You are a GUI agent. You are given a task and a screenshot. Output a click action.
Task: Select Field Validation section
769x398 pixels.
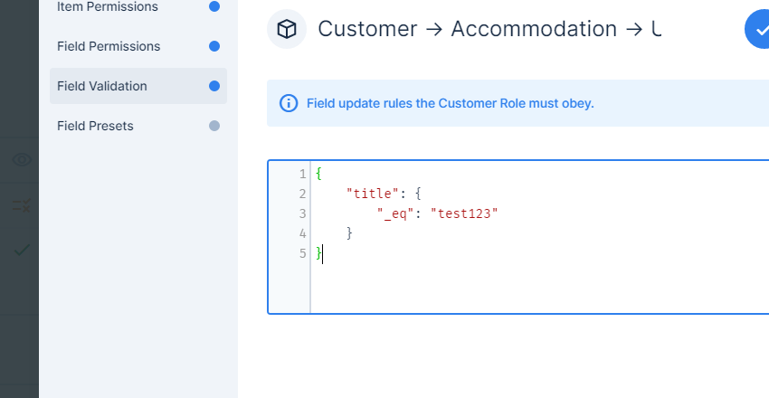coord(138,86)
